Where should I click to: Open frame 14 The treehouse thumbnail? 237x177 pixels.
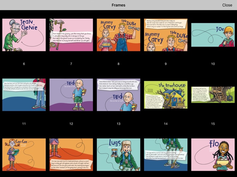(166, 95)
